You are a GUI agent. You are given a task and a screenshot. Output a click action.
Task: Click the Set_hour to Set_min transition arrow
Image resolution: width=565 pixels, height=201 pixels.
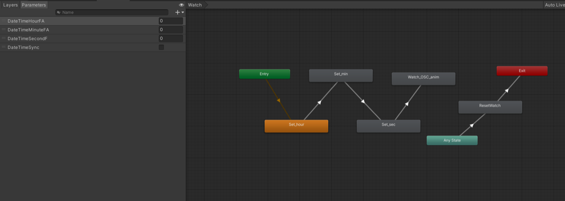(x=319, y=101)
